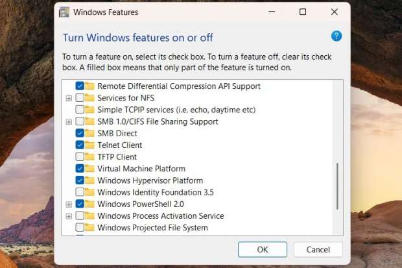Expand Windows Process Activation Service tree

(69, 216)
